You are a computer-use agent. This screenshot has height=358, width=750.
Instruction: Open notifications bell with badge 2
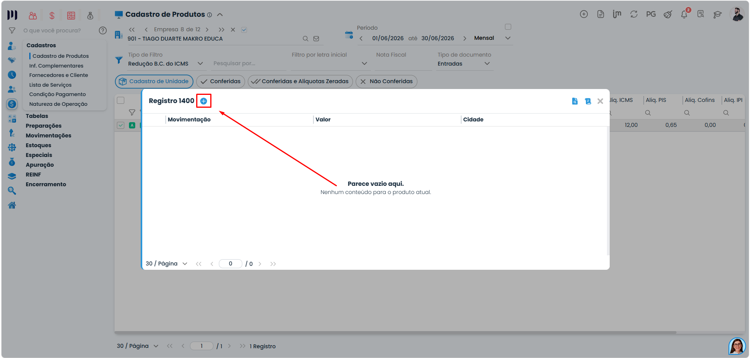684,14
